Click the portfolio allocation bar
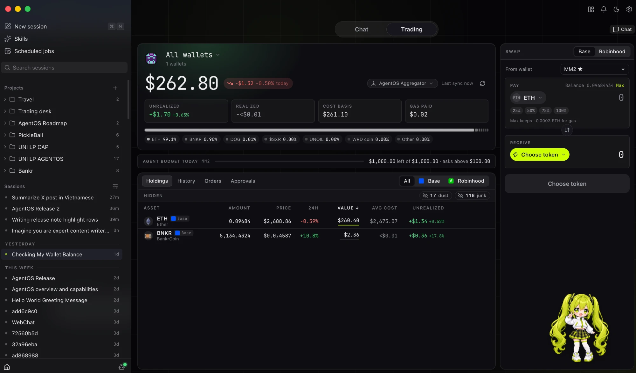The image size is (636, 373). (316, 130)
